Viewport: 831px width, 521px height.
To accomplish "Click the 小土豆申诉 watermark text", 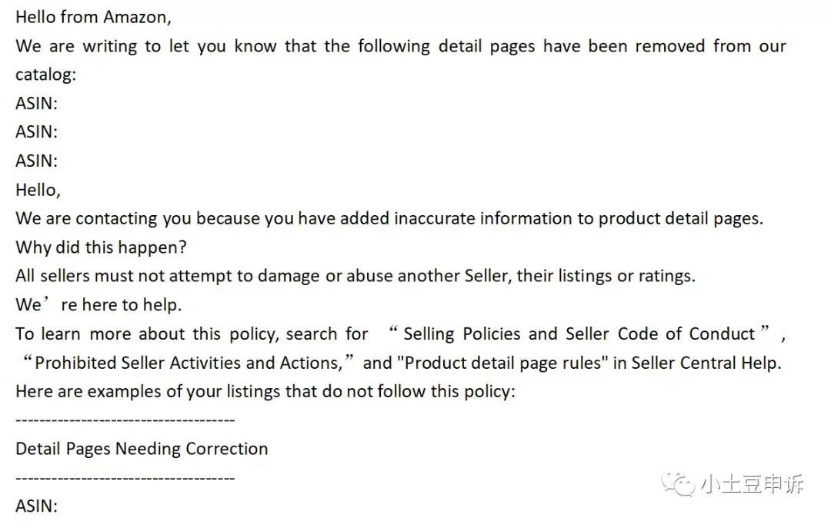I will [752, 484].
